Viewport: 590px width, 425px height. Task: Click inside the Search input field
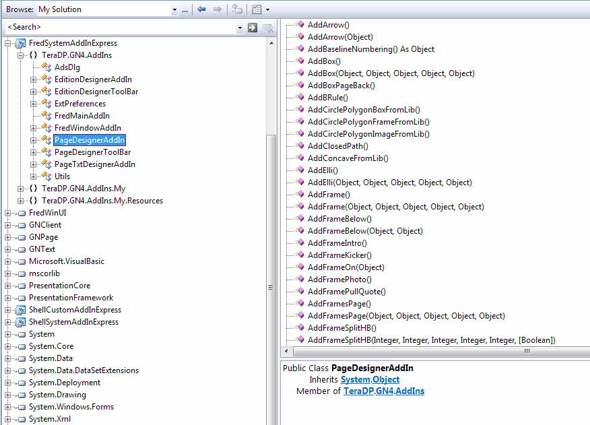(121, 27)
